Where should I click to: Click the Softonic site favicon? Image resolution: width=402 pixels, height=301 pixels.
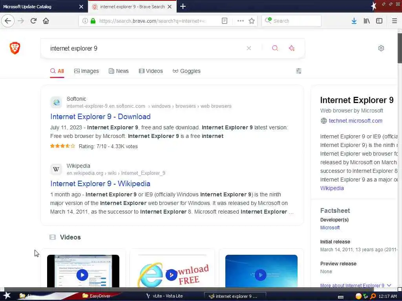56,102
